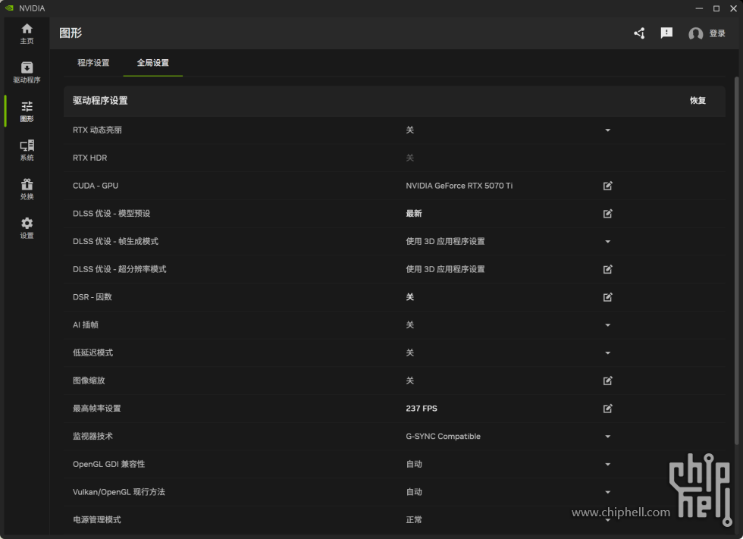Open the feedback icon next to share

666,33
